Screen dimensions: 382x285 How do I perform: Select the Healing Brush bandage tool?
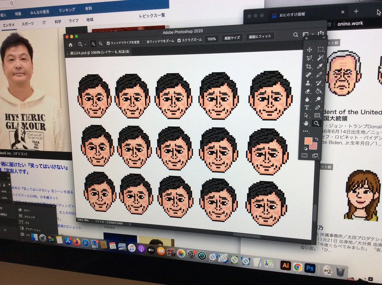point(308,75)
